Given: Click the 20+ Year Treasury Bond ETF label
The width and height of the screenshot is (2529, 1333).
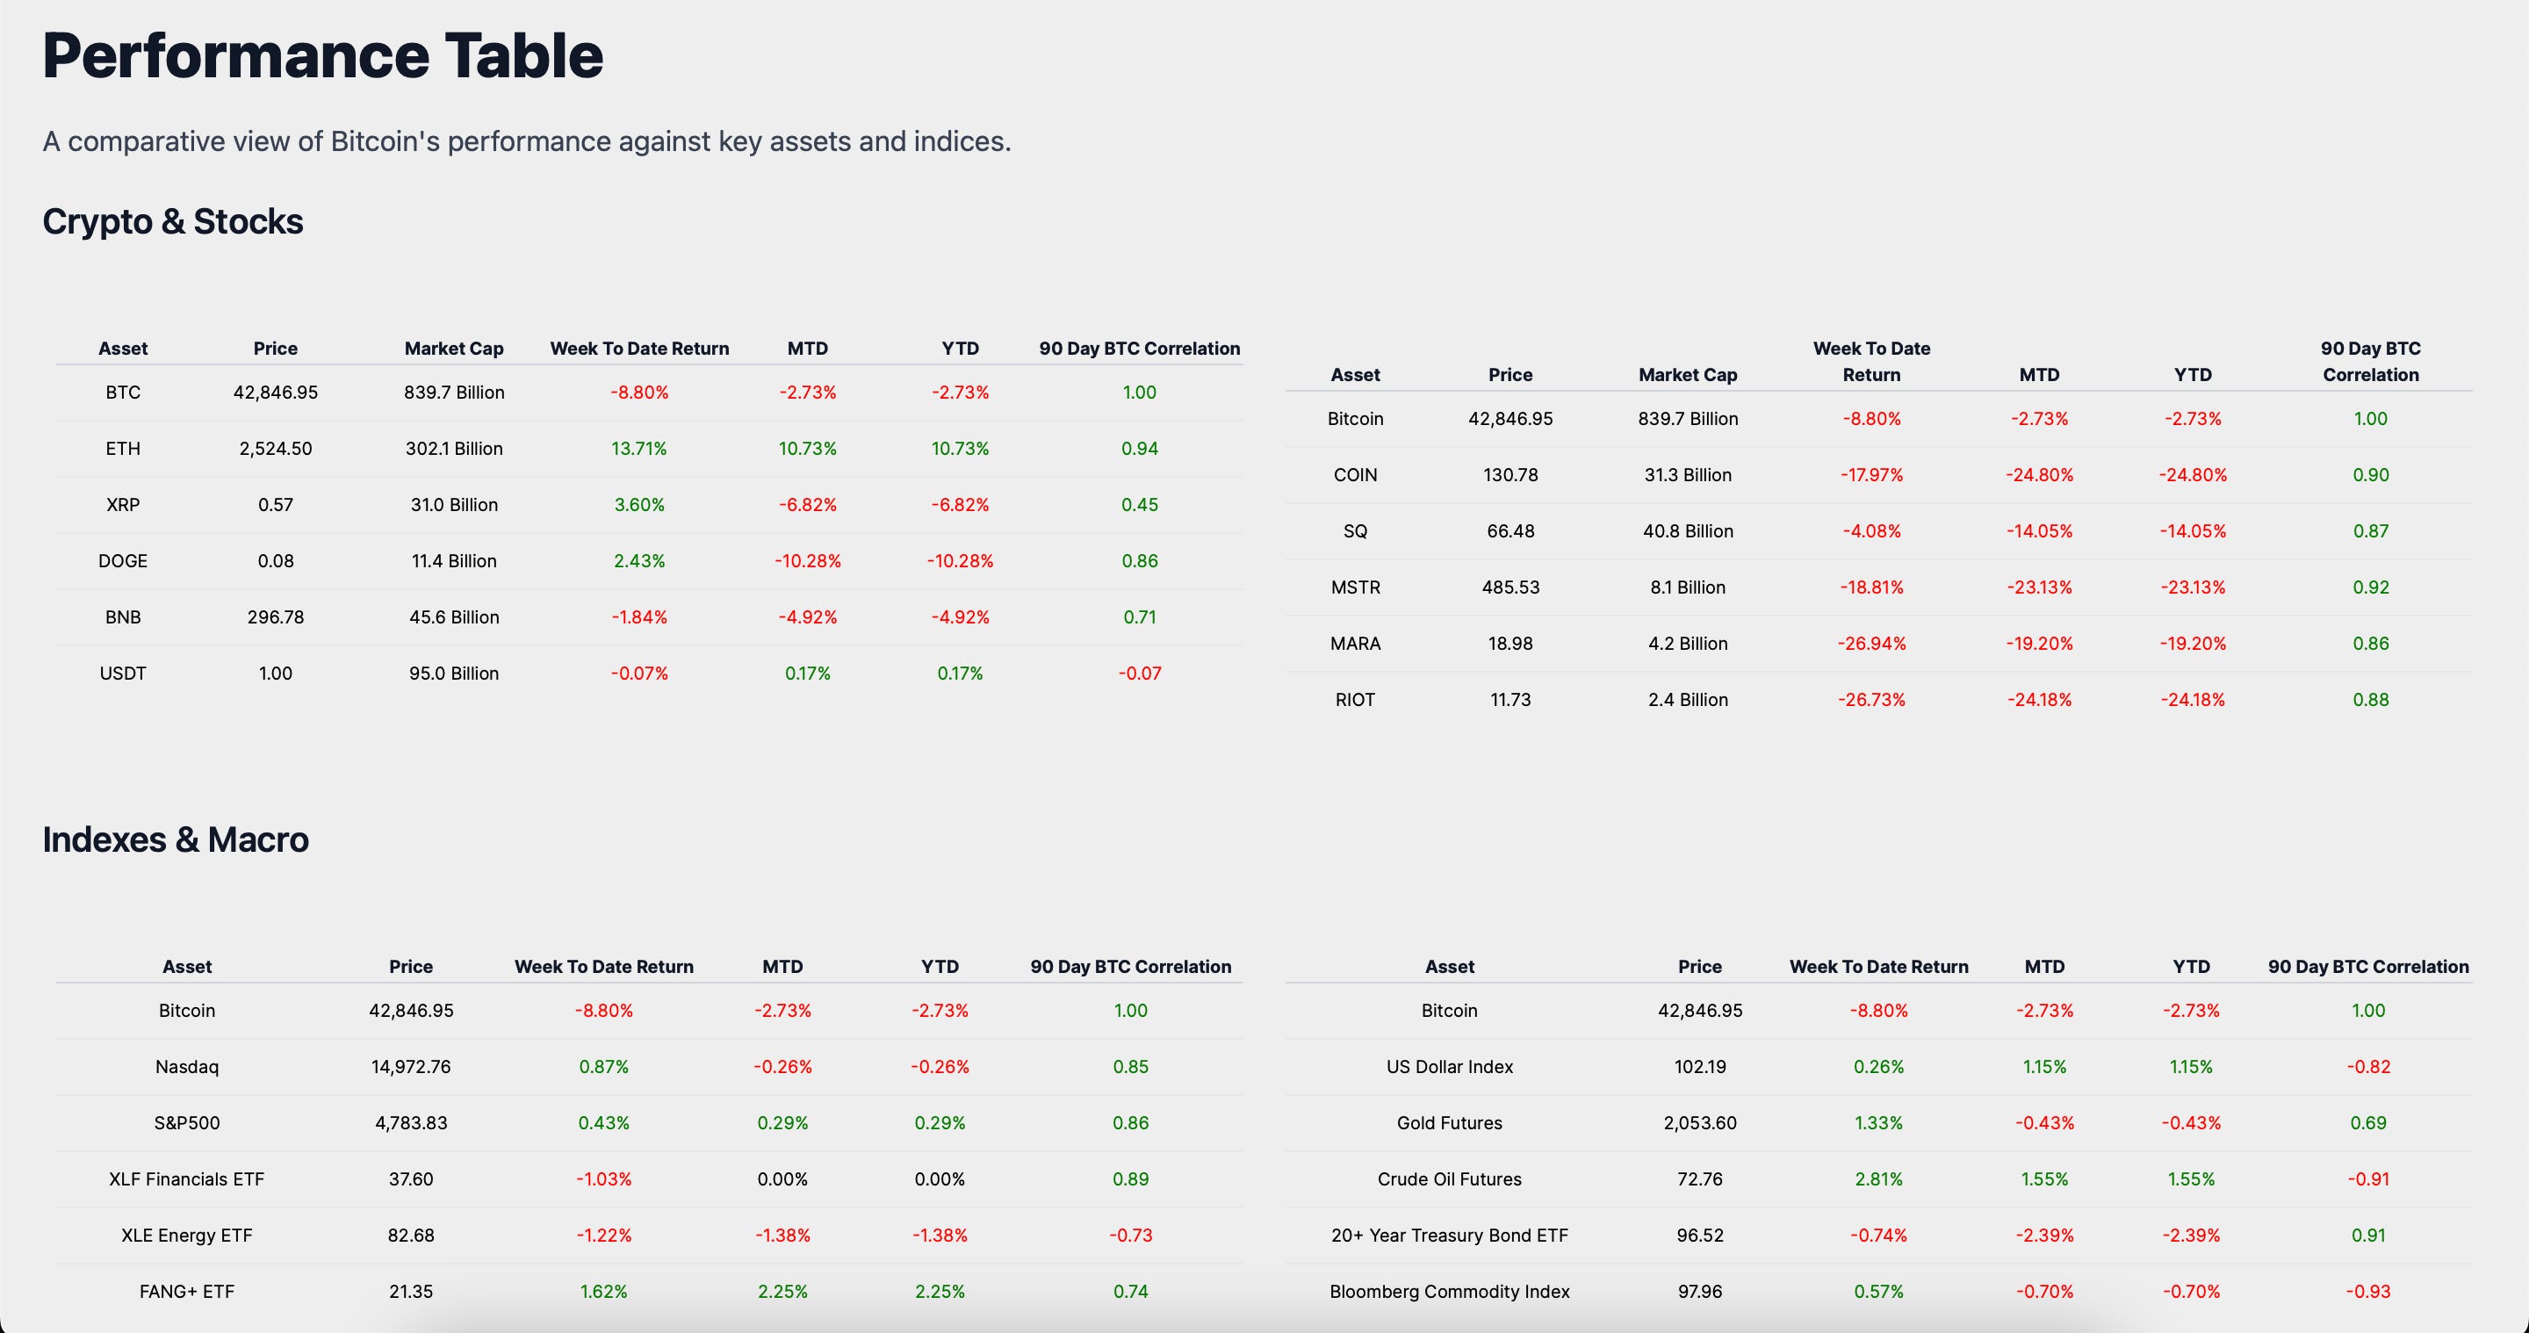Looking at the screenshot, I should [x=1449, y=1236].
